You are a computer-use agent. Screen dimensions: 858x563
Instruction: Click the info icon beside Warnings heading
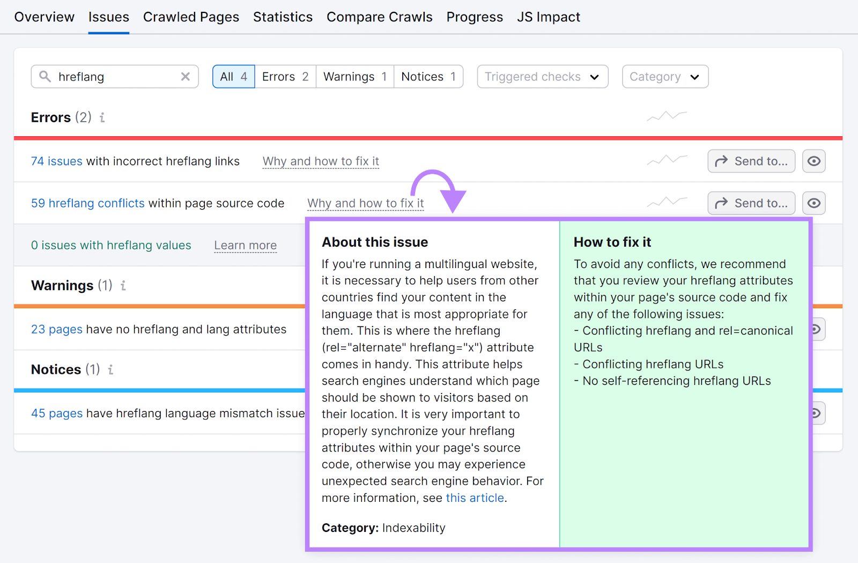pyautogui.click(x=123, y=286)
